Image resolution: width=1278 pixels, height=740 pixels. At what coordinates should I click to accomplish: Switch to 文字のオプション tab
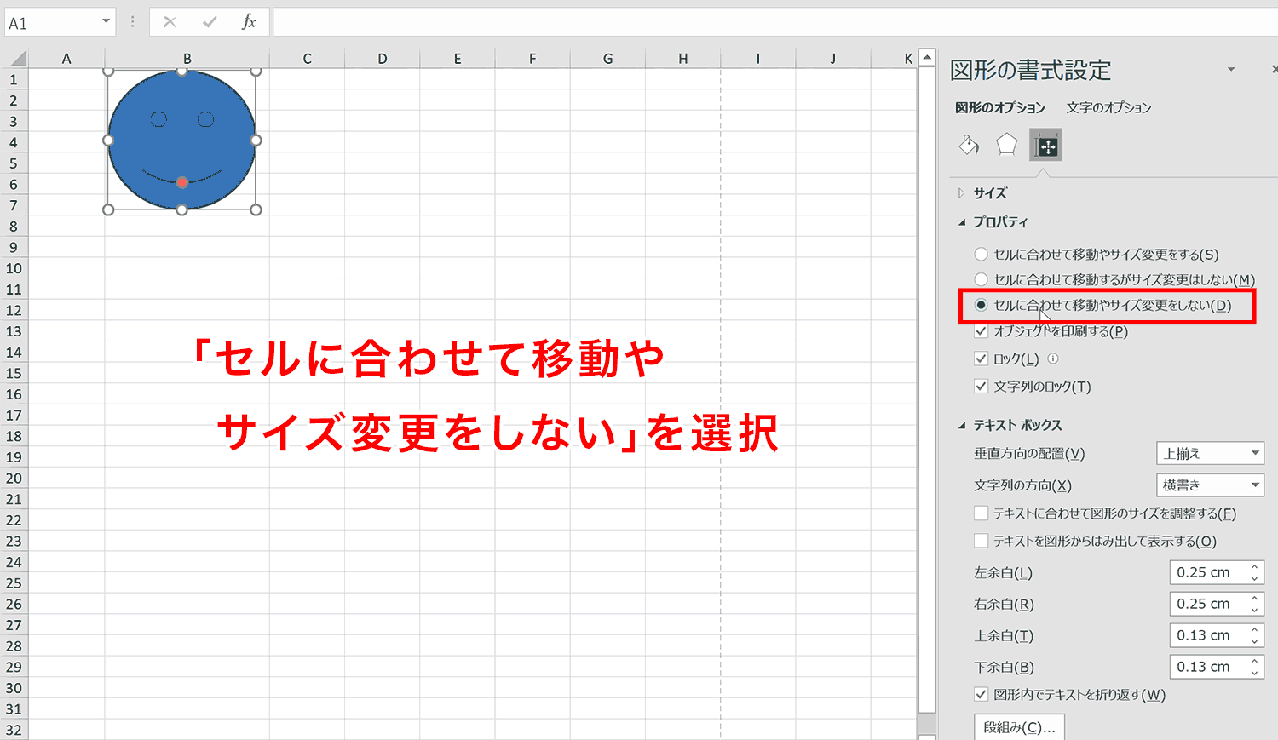pos(1108,107)
